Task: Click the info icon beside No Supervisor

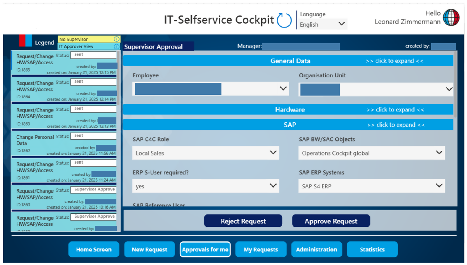Action: point(116,39)
